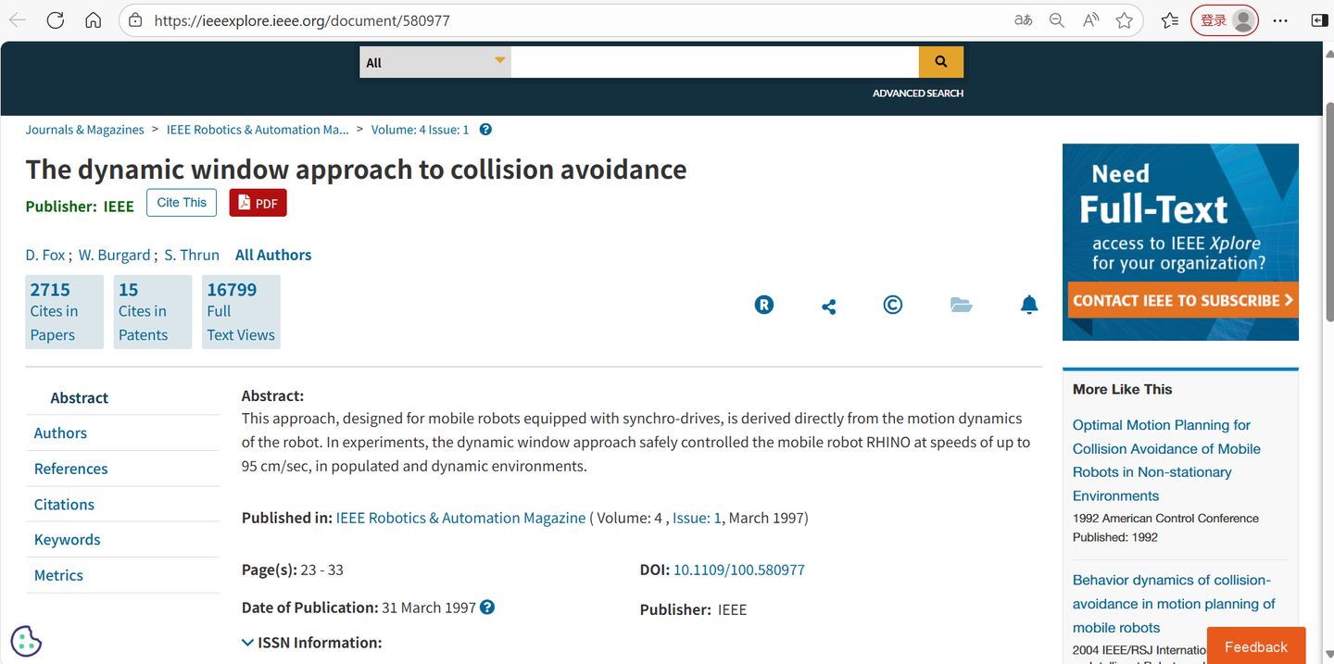Open the copyright permissions icon
Viewport: 1334px width, 664px height.
coord(893,305)
